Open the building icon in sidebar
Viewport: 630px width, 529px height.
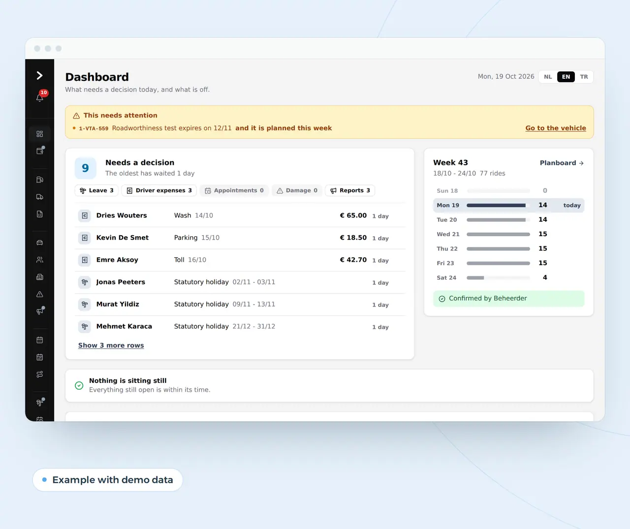point(40,277)
